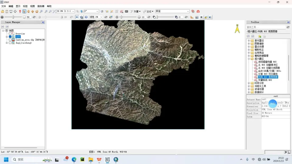This screenshot has height=164, width=292.
Task: Open the 视图 menu
Action: point(33,6)
